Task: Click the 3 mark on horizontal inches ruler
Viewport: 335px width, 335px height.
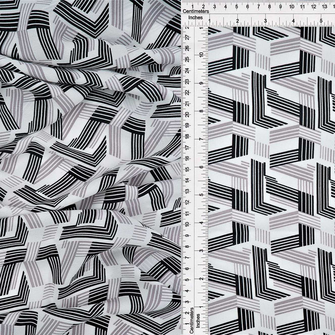Action: [265, 21]
